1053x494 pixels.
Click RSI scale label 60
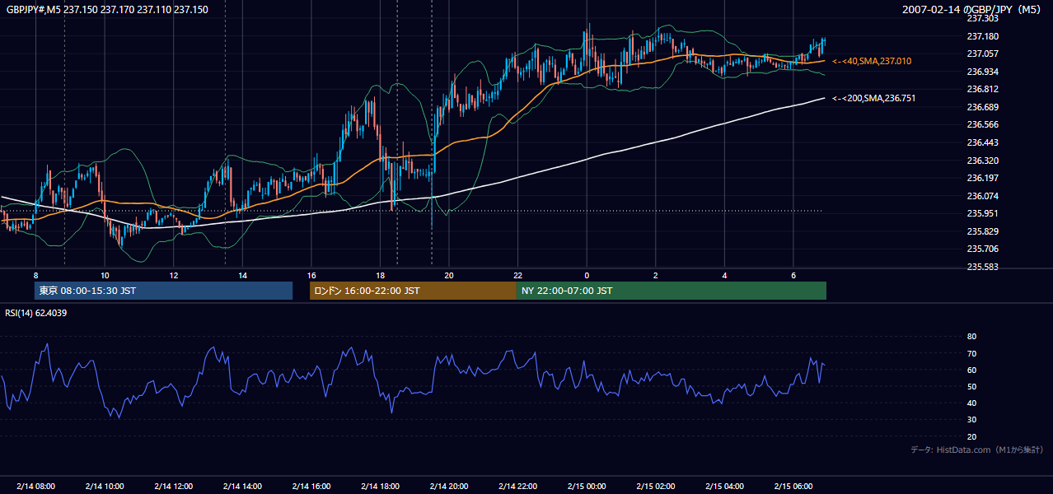coord(971,370)
